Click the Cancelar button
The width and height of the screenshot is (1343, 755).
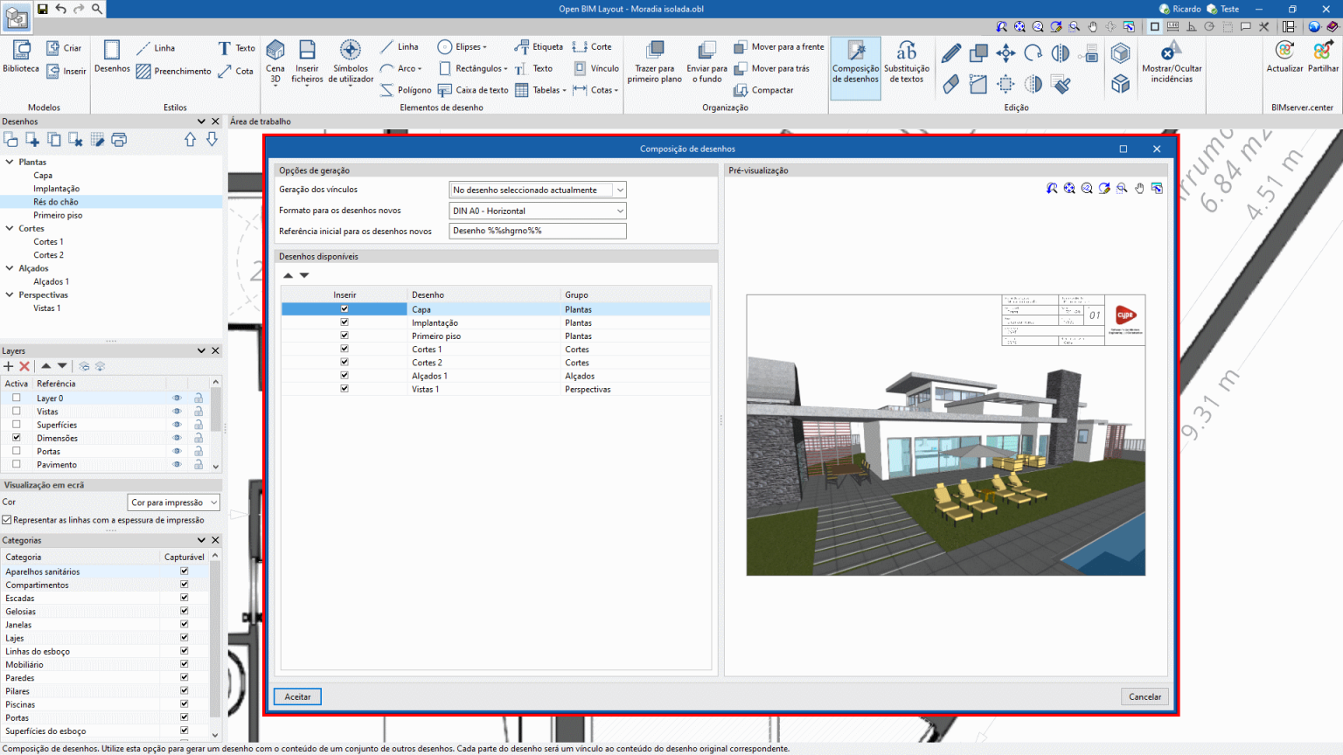[1145, 696]
